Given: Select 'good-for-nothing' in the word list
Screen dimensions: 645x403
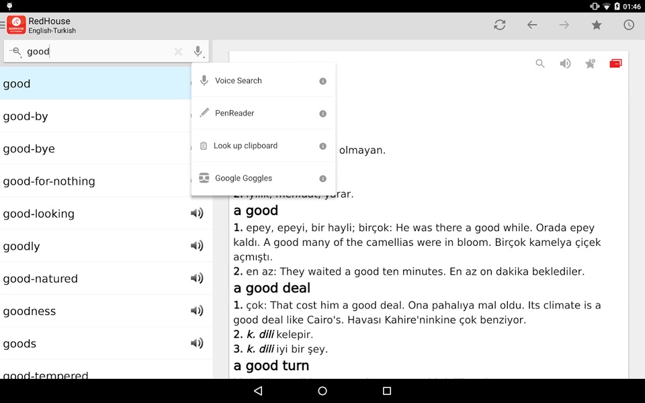Looking at the screenshot, I should pyautogui.click(x=95, y=181).
